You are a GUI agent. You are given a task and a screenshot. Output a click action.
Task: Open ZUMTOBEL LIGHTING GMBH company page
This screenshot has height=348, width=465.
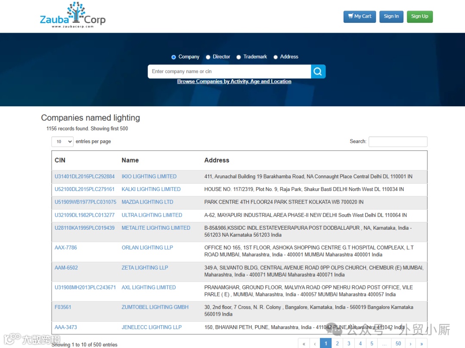tap(155, 307)
